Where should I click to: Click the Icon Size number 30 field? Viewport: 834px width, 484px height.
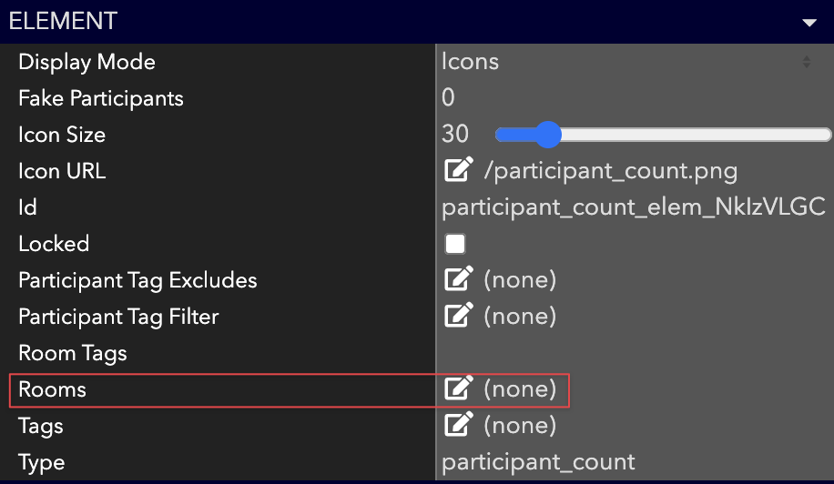click(455, 134)
